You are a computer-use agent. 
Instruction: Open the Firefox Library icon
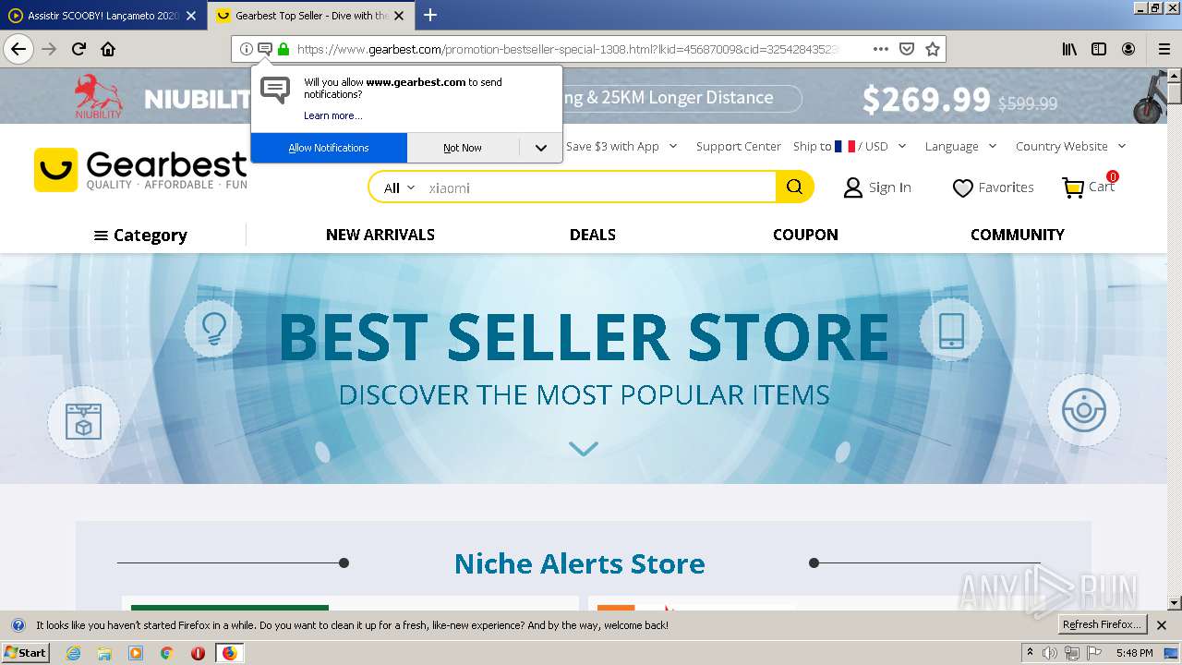pyautogui.click(x=1069, y=49)
